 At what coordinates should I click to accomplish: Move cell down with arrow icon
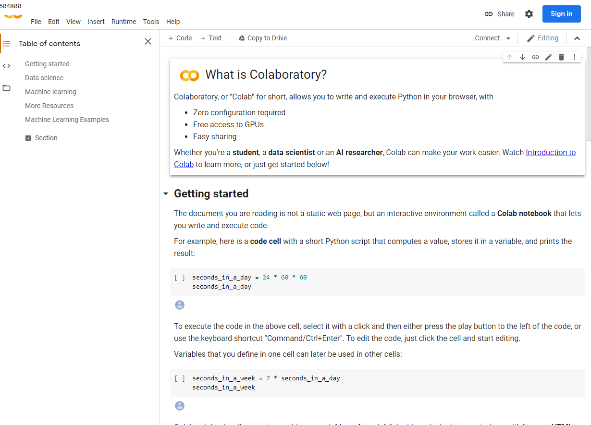click(523, 57)
